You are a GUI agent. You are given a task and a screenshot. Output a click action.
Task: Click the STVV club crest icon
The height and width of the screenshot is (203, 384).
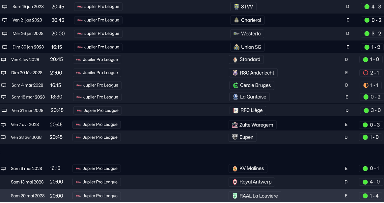(236, 7)
